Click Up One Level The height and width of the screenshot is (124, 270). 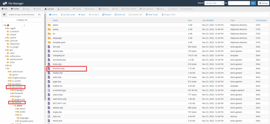click(68, 15)
